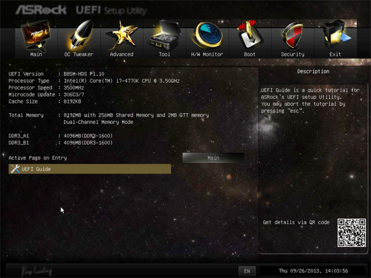Select the OC Tweaker rocket icon
371x278 pixels.
80,35
